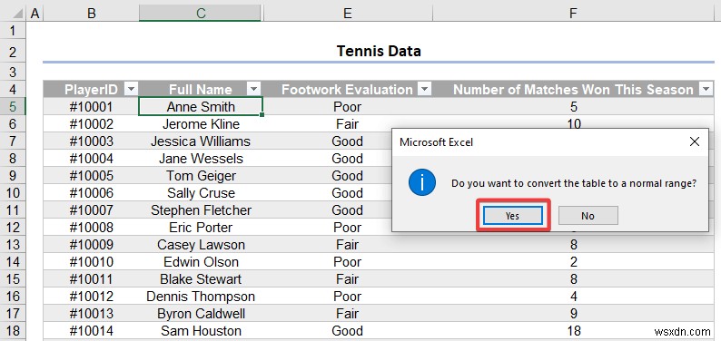Select column C header
Screen dimensions: 721x341
coord(200,14)
